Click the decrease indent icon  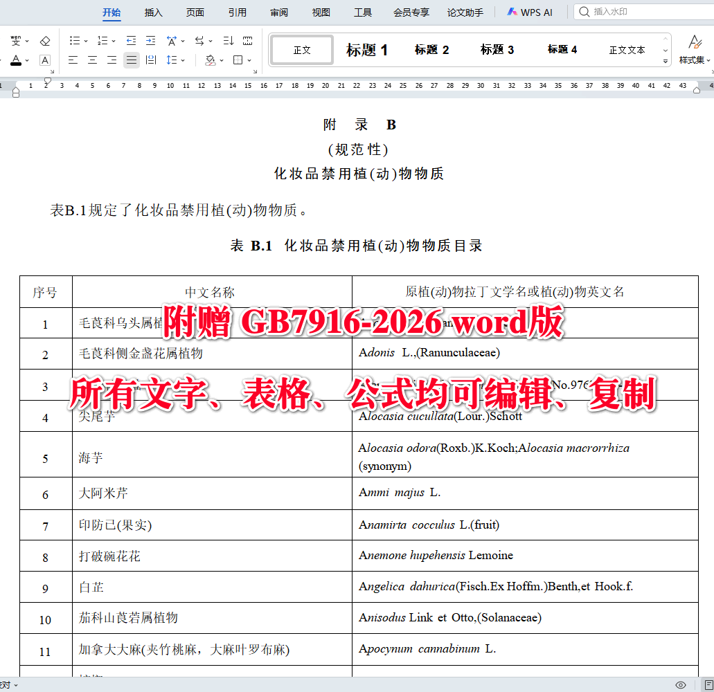[x=131, y=41]
